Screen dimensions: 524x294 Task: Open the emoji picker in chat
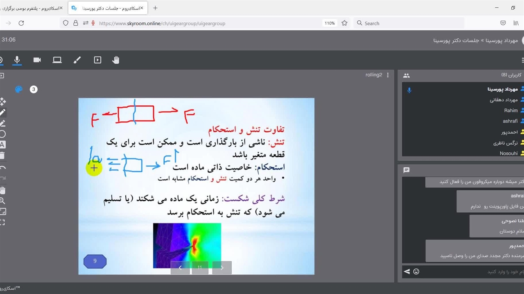(416, 272)
